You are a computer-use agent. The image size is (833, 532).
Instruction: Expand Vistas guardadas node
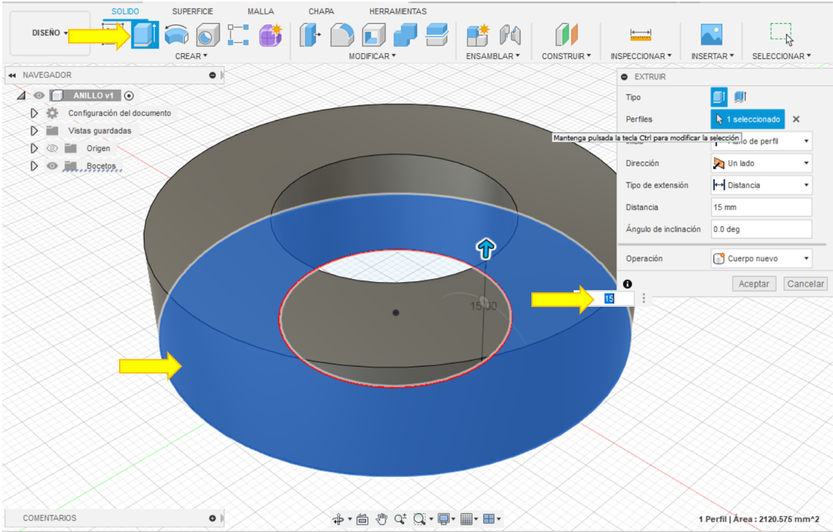[x=34, y=131]
